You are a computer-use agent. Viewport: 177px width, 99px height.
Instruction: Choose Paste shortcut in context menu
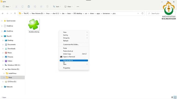pyautogui.click(x=74, y=51)
